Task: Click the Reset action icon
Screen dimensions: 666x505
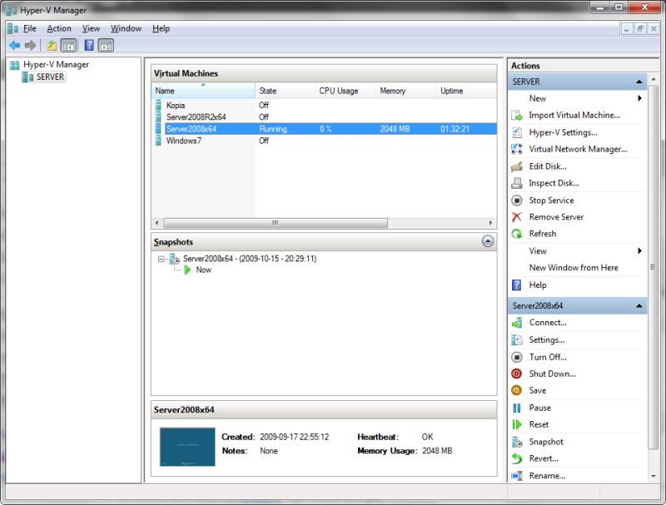Action: 516,425
